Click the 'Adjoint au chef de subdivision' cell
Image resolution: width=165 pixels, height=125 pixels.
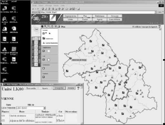tap(22, 121)
